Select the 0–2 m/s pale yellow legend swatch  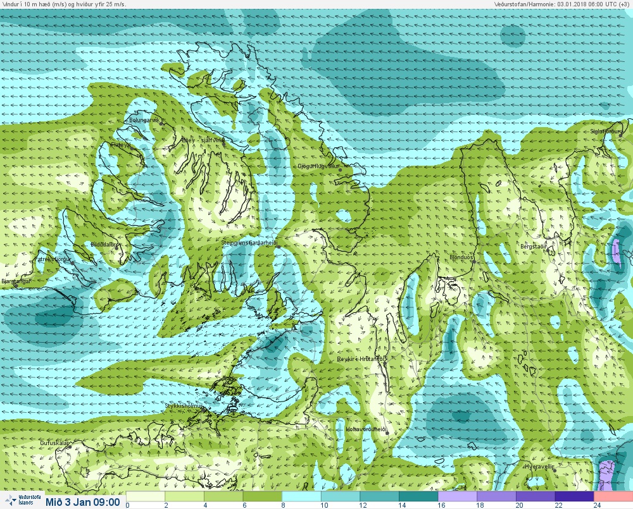(x=146, y=496)
